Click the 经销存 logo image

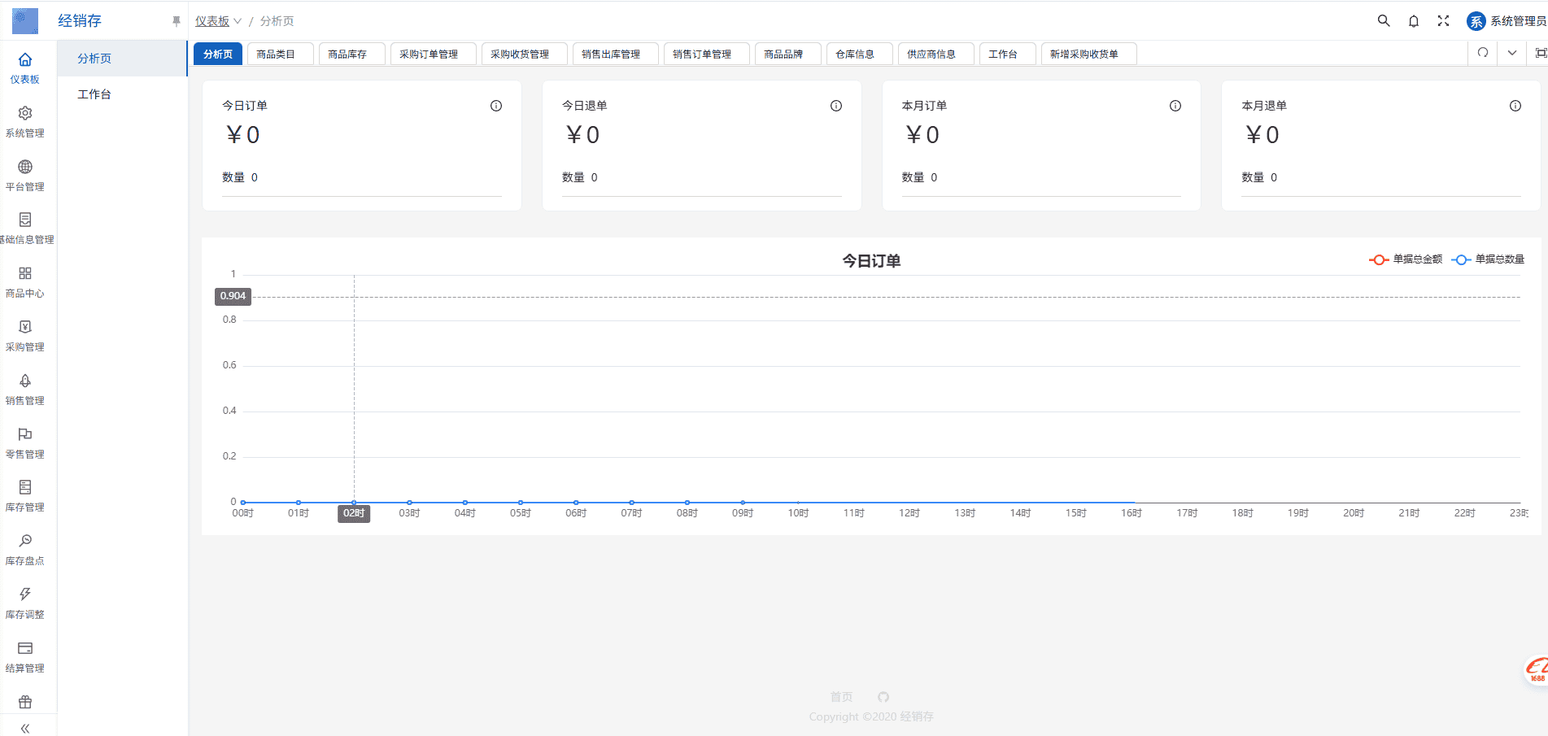coord(25,21)
